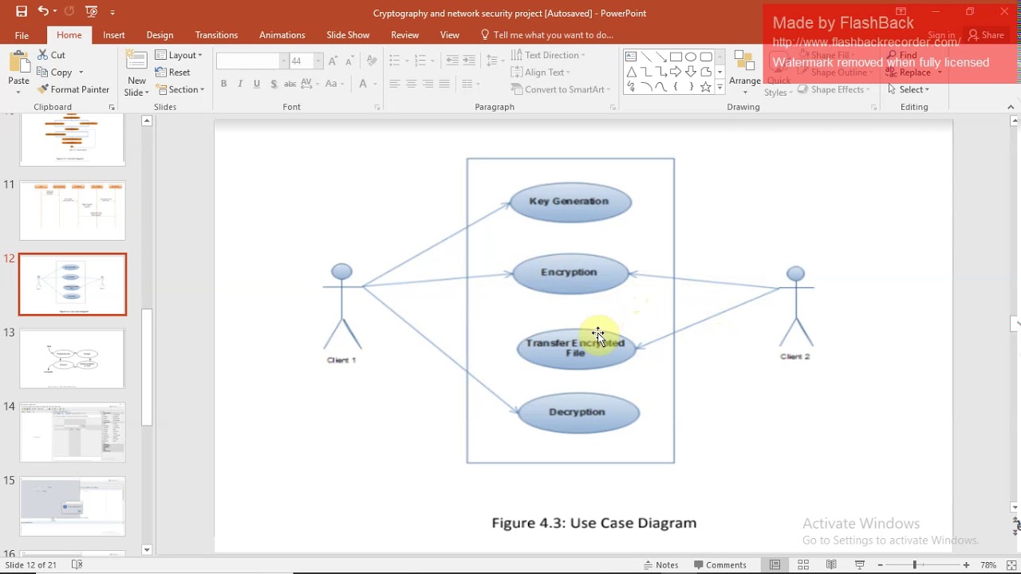Switch to the Slide Show tab
Image resolution: width=1021 pixels, height=574 pixels.
coord(348,35)
